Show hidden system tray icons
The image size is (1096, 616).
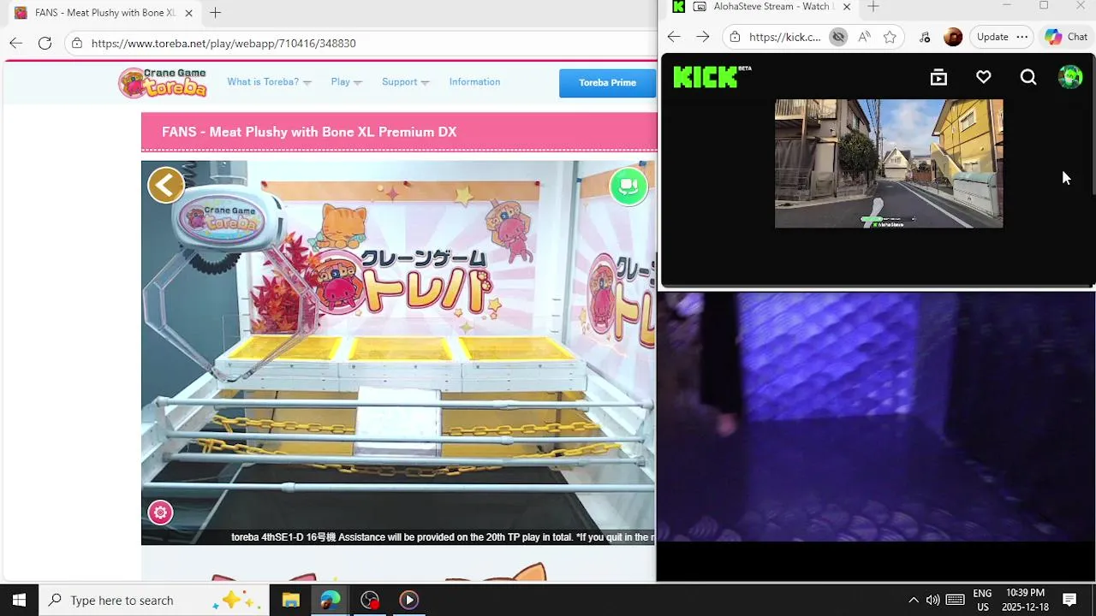[913, 600]
